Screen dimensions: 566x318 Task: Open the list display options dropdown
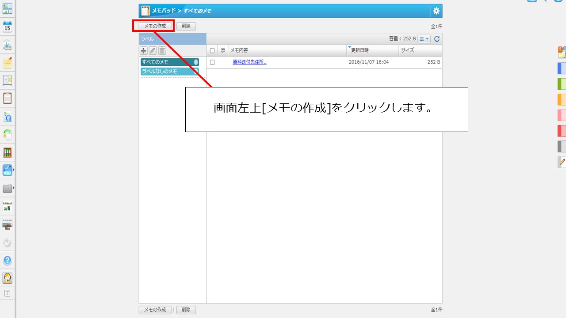coord(424,39)
